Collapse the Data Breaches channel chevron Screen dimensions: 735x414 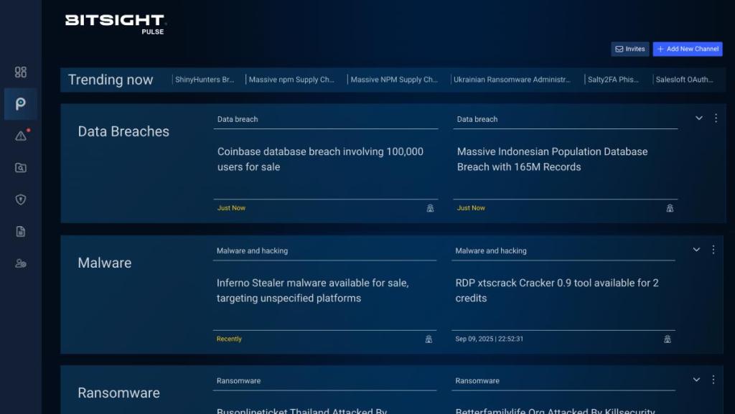coord(698,118)
